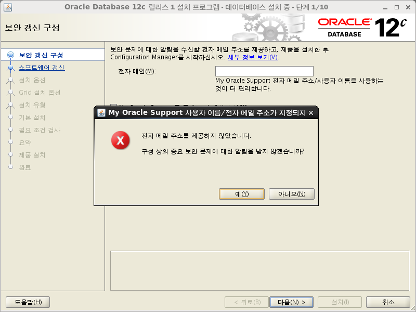416x312 pixels.
Task: Click the red error icon in the dialog
Action: tap(121, 140)
